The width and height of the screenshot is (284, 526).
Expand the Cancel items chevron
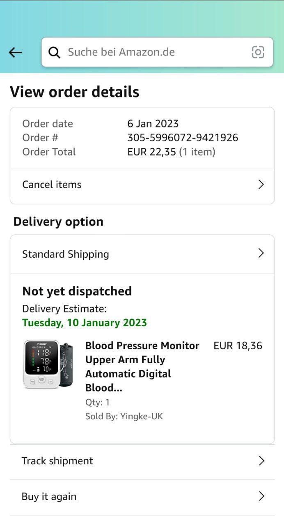click(261, 185)
